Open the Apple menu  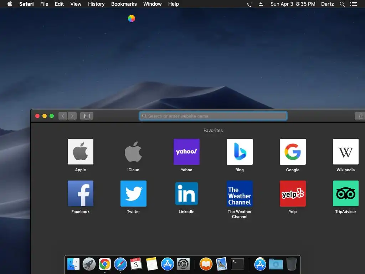pos(10,4)
